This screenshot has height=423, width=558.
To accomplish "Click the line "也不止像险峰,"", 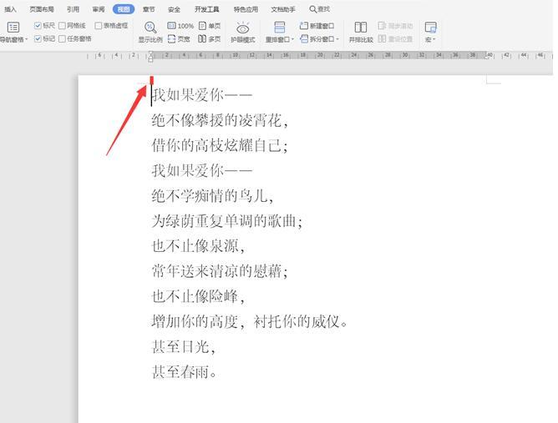I will (198, 296).
